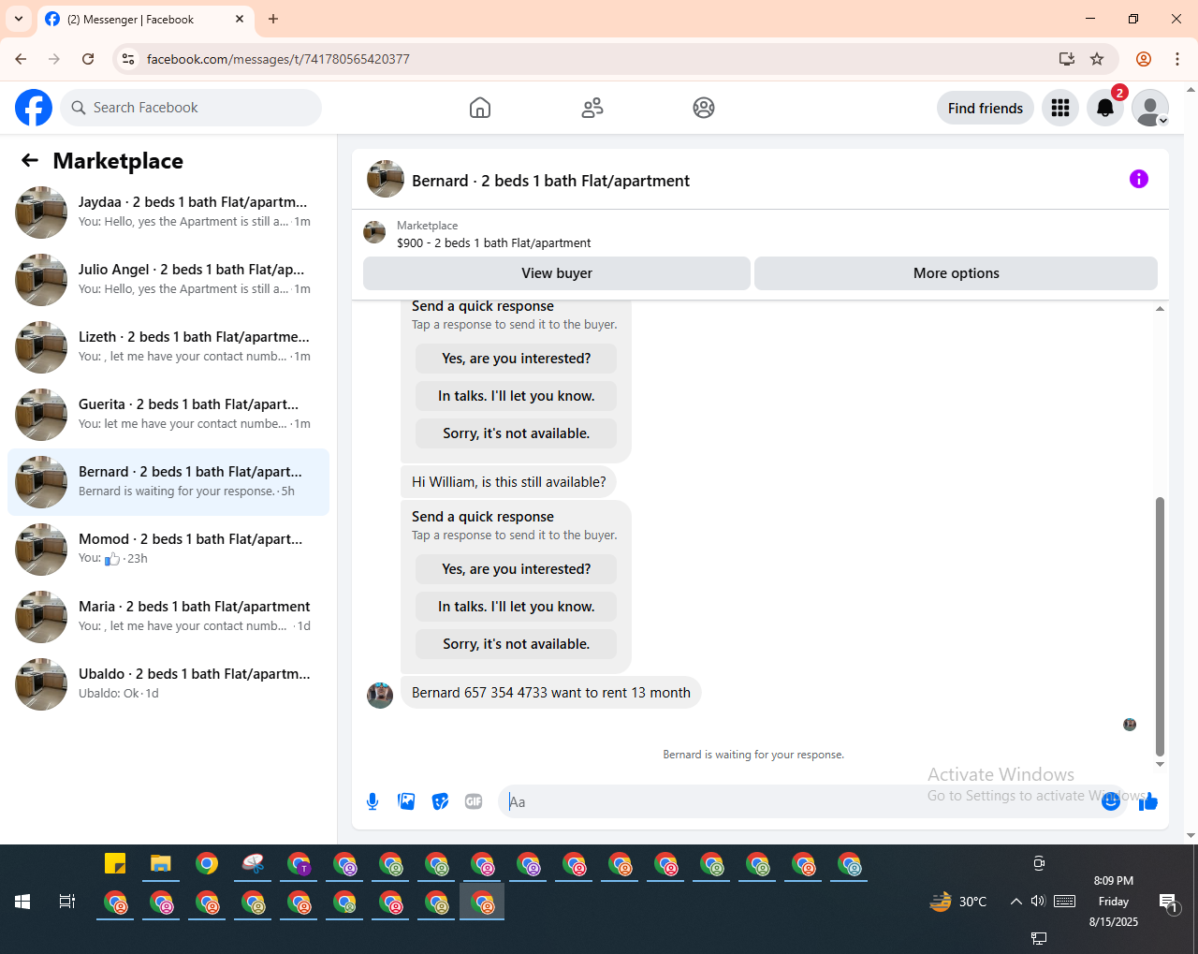Send lower 'Yes, are you interested?' quick response
The image size is (1198, 954).
tap(516, 569)
